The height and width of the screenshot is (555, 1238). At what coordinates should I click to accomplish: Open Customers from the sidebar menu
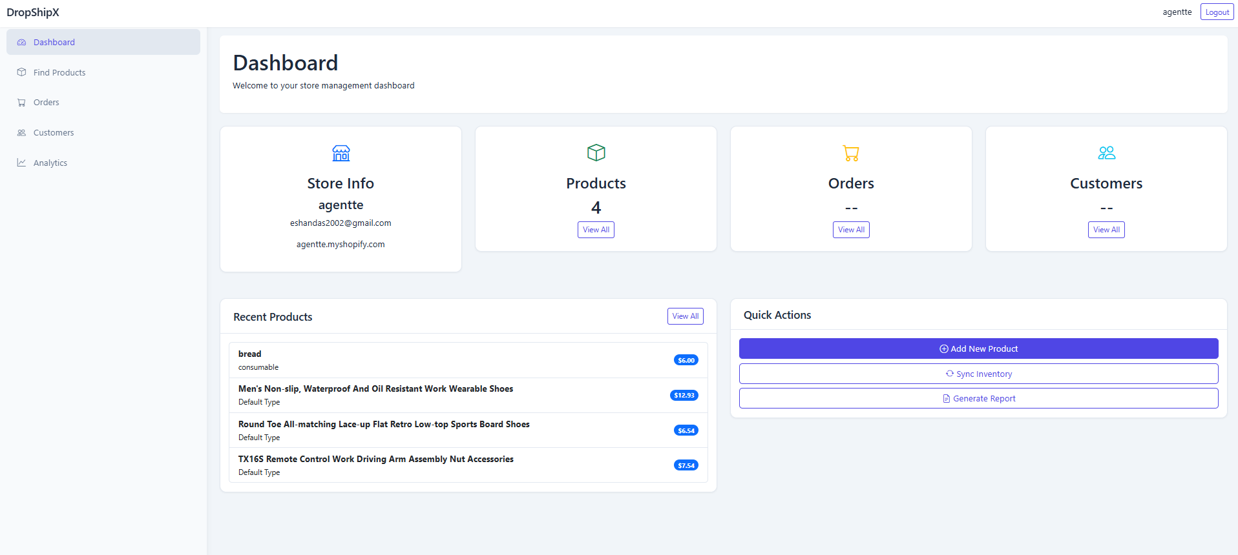(54, 133)
